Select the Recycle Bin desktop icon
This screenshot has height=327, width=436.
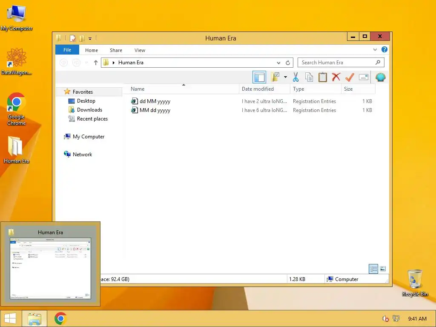tap(415, 283)
